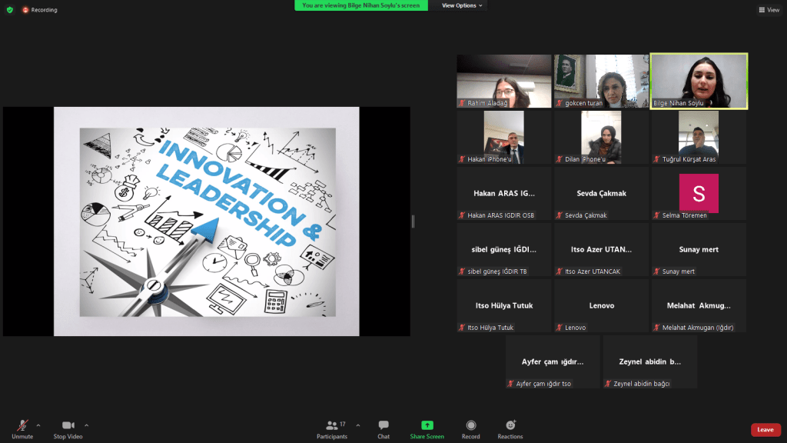This screenshot has height=443, width=787.
Task: Select gokcen turan's video thumbnail
Action: 601,81
